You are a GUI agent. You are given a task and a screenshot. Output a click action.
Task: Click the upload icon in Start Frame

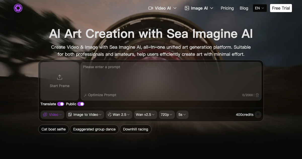click(x=59, y=77)
